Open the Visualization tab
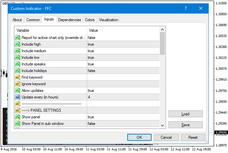The image size is (228, 153). 108,20
